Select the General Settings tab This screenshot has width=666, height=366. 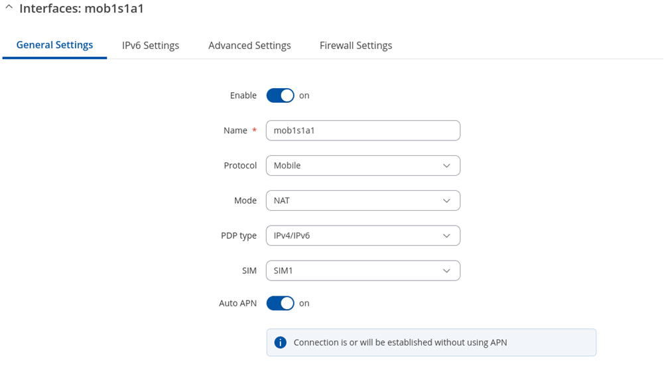click(55, 45)
